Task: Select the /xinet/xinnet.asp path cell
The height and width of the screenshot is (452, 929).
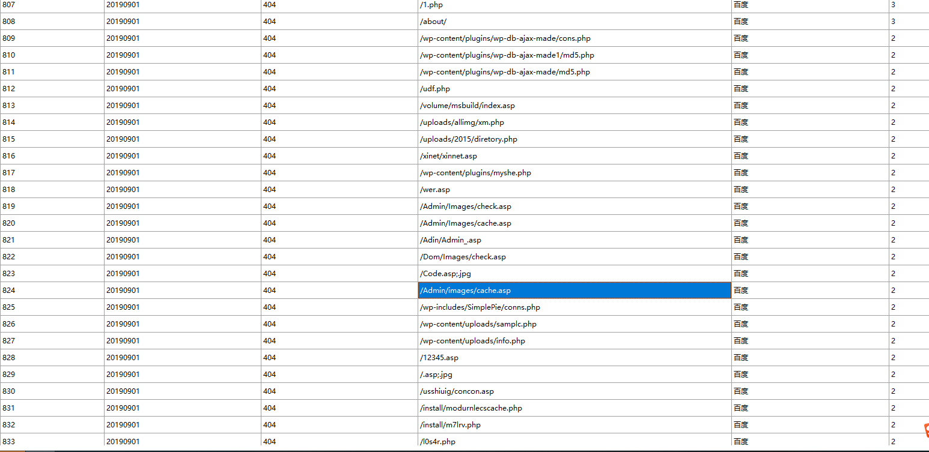Action: [x=574, y=156]
